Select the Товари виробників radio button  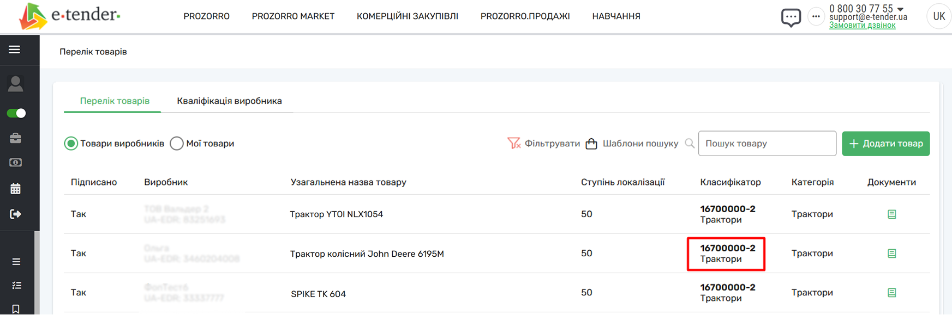point(71,144)
